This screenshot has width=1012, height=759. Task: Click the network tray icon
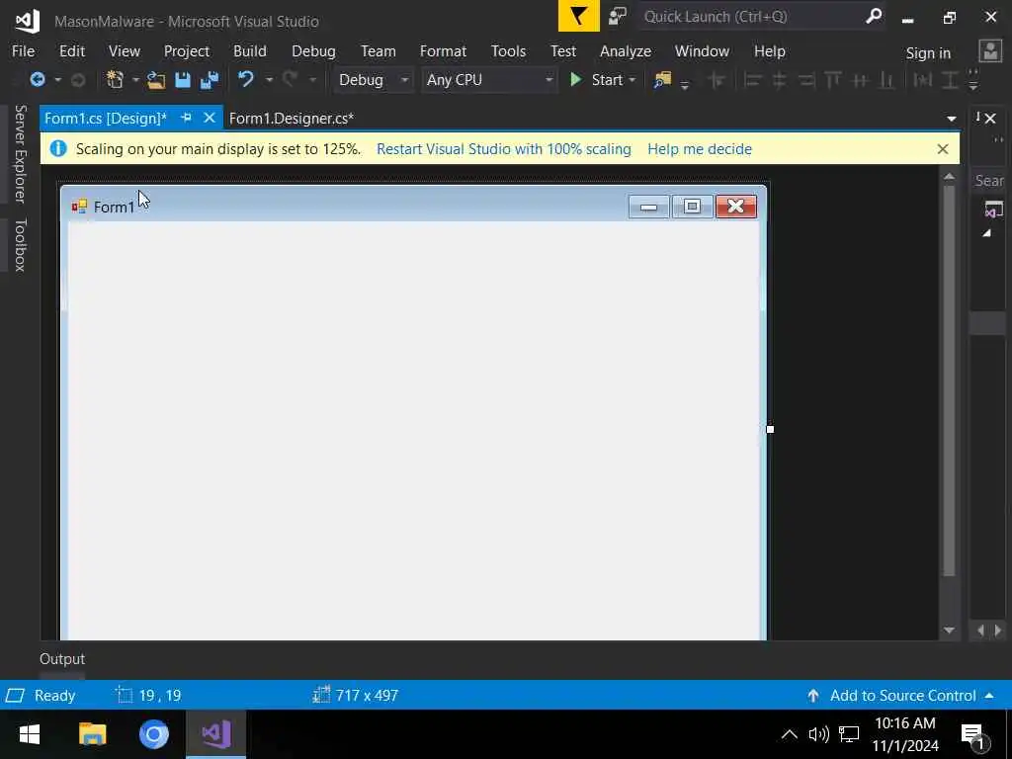(x=849, y=734)
